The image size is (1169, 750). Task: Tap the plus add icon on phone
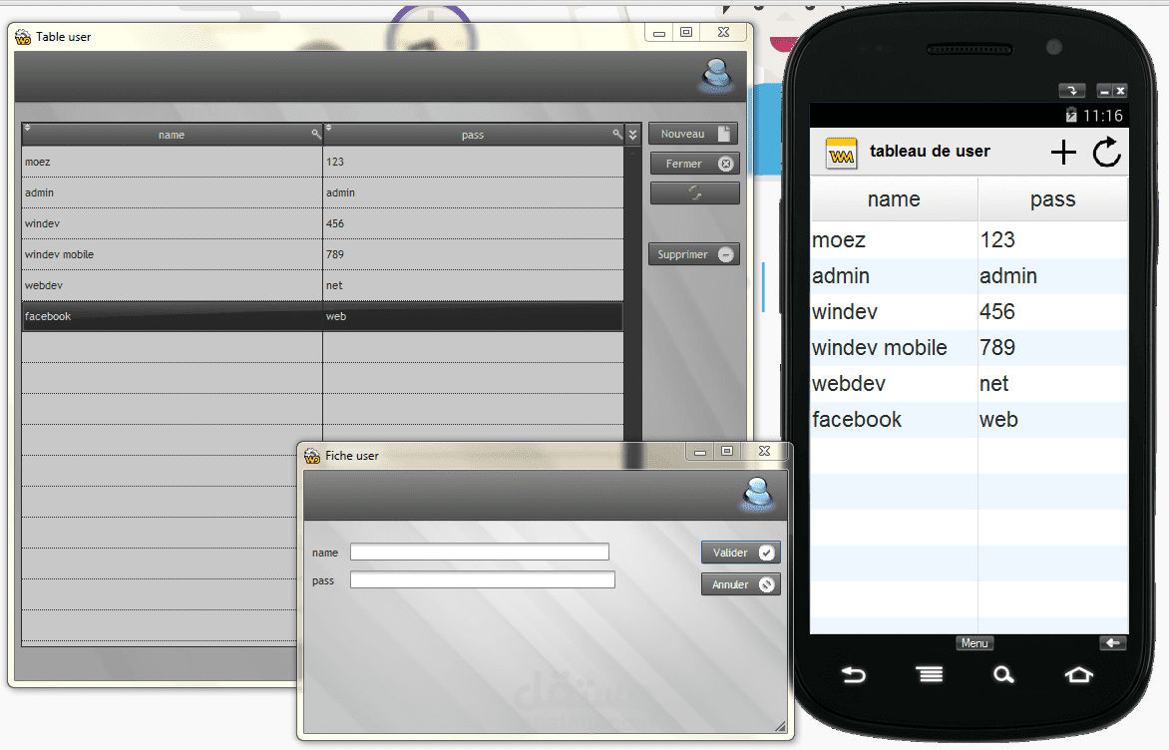pos(1064,152)
